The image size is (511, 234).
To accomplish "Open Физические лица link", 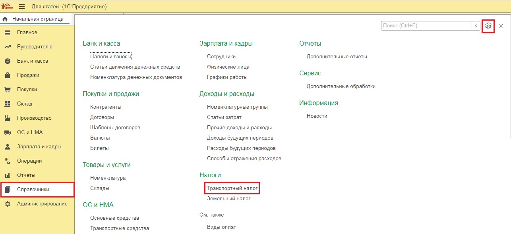I will coord(228,67).
